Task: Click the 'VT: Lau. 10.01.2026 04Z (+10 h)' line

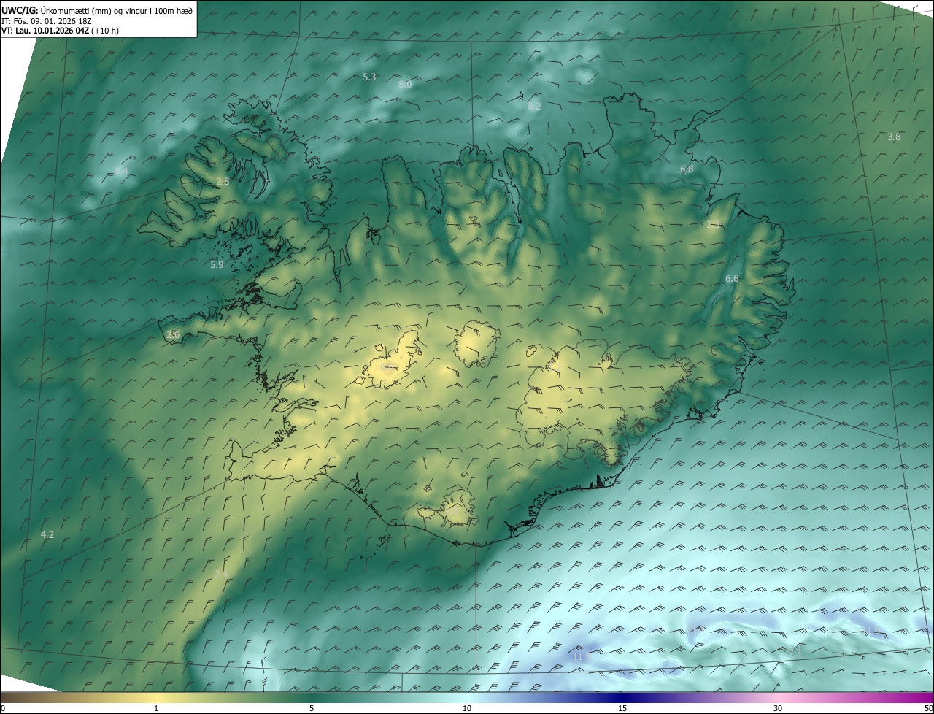Action: (60, 31)
